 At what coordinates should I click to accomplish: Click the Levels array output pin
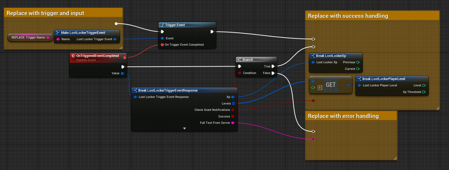tap(233, 104)
